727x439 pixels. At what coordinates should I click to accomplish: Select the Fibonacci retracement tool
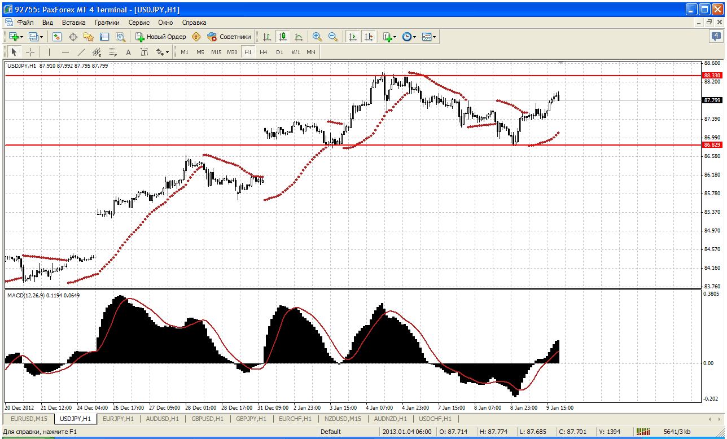pos(112,52)
